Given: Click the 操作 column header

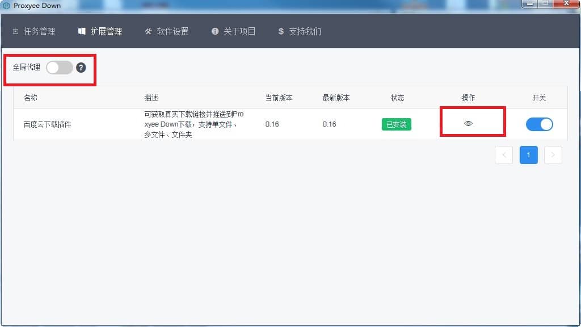Looking at the screenshot, I should point(468,98).
